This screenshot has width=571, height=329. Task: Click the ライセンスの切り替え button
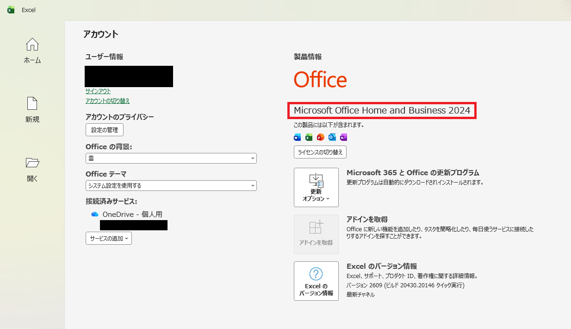pos(320,152)
